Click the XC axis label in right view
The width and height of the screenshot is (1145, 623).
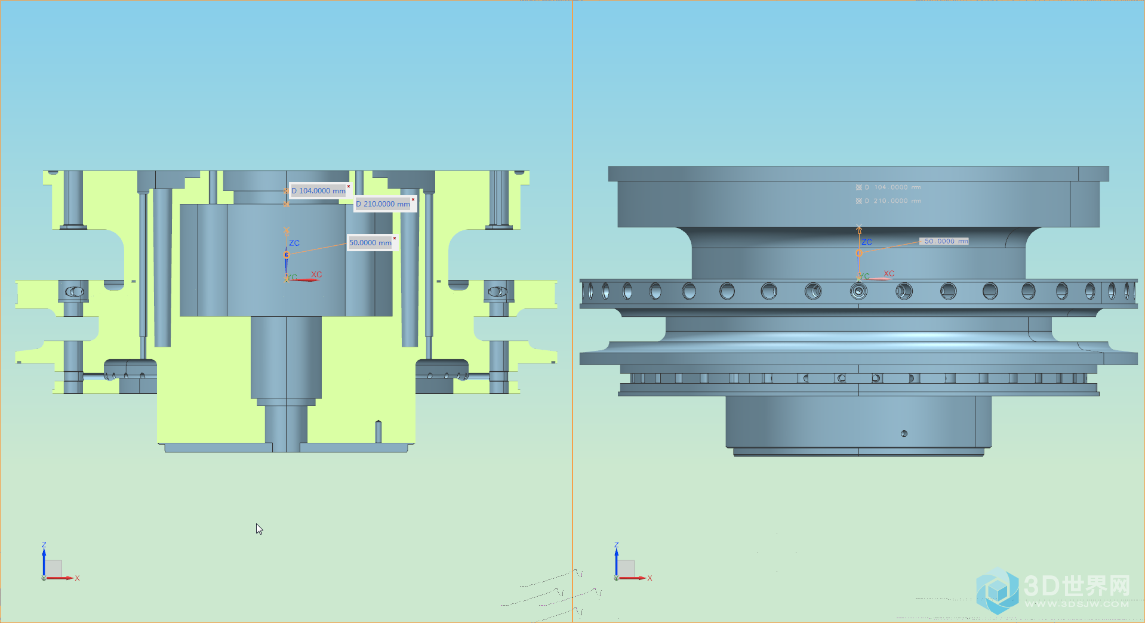point(889,273)
